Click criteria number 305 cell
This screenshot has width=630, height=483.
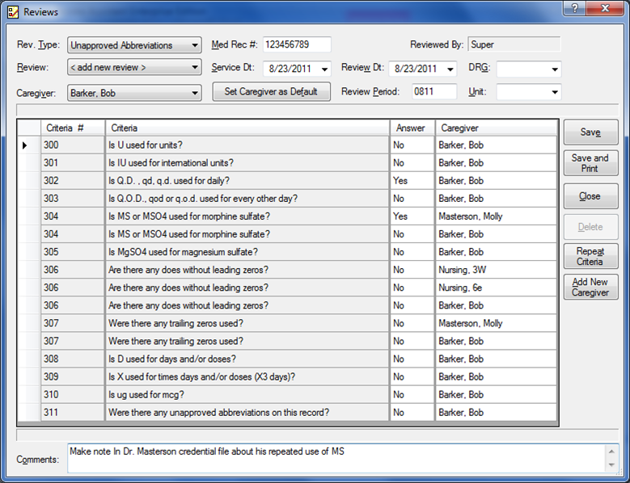[73, 252]
